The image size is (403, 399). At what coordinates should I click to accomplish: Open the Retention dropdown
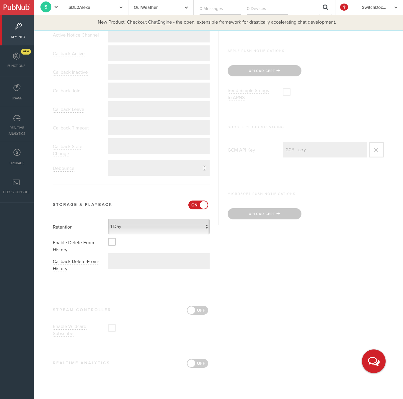(159, 226)
